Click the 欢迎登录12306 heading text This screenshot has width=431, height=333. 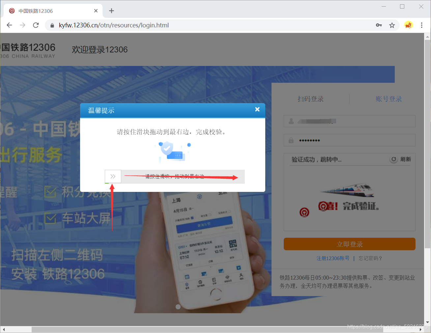click(x=100, y=49)
